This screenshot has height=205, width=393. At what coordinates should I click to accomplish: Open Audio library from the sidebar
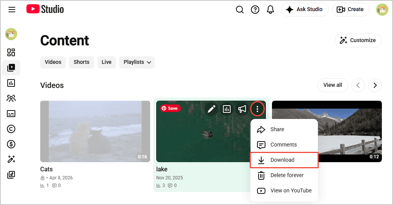[11, 174]
